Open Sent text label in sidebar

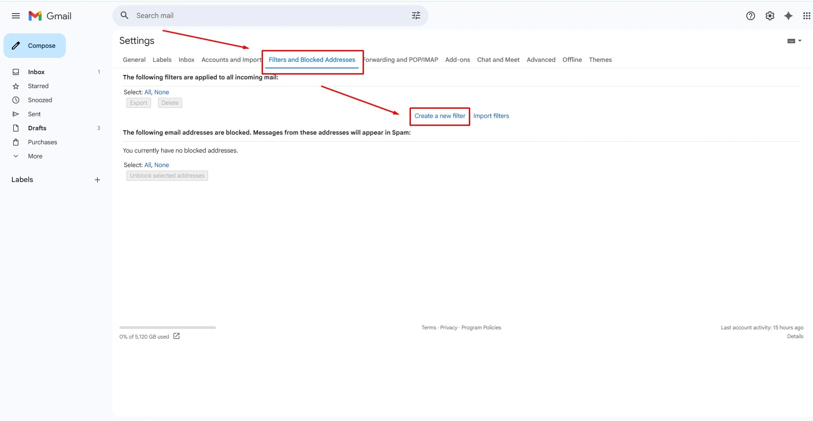point(34,114)
